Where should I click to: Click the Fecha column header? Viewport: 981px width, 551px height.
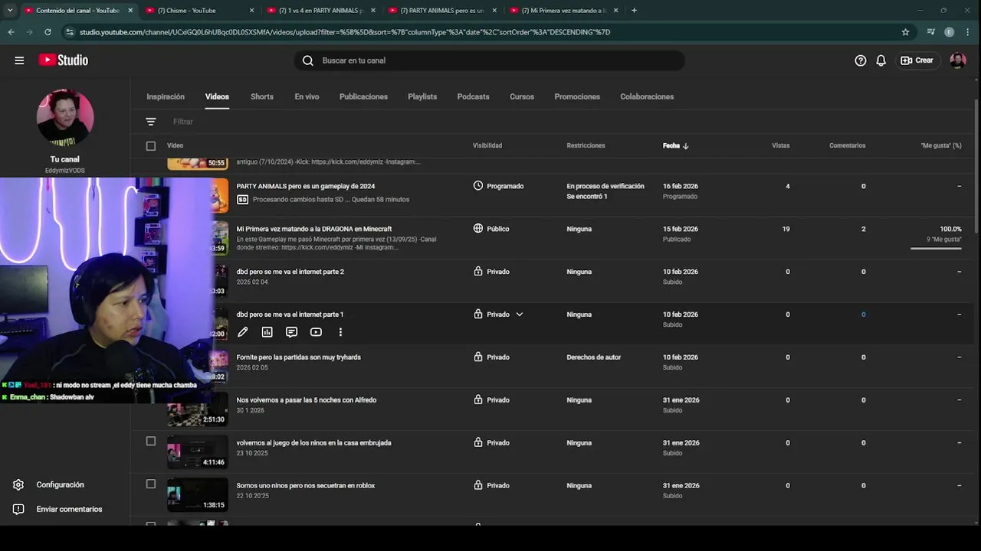pos(671,145)
